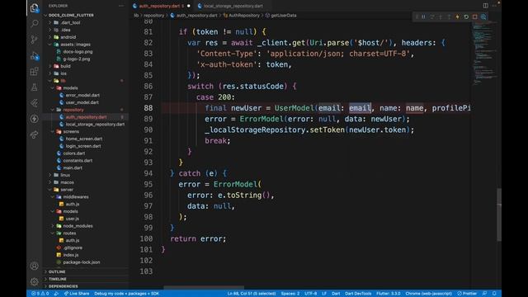
Task: Click Ln 88, Col 51 cursor position
Action: coord(252,294)
